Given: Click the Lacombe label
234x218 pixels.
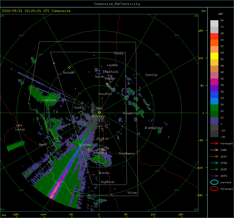Looking at the screenshot, I should click(112, 65).
